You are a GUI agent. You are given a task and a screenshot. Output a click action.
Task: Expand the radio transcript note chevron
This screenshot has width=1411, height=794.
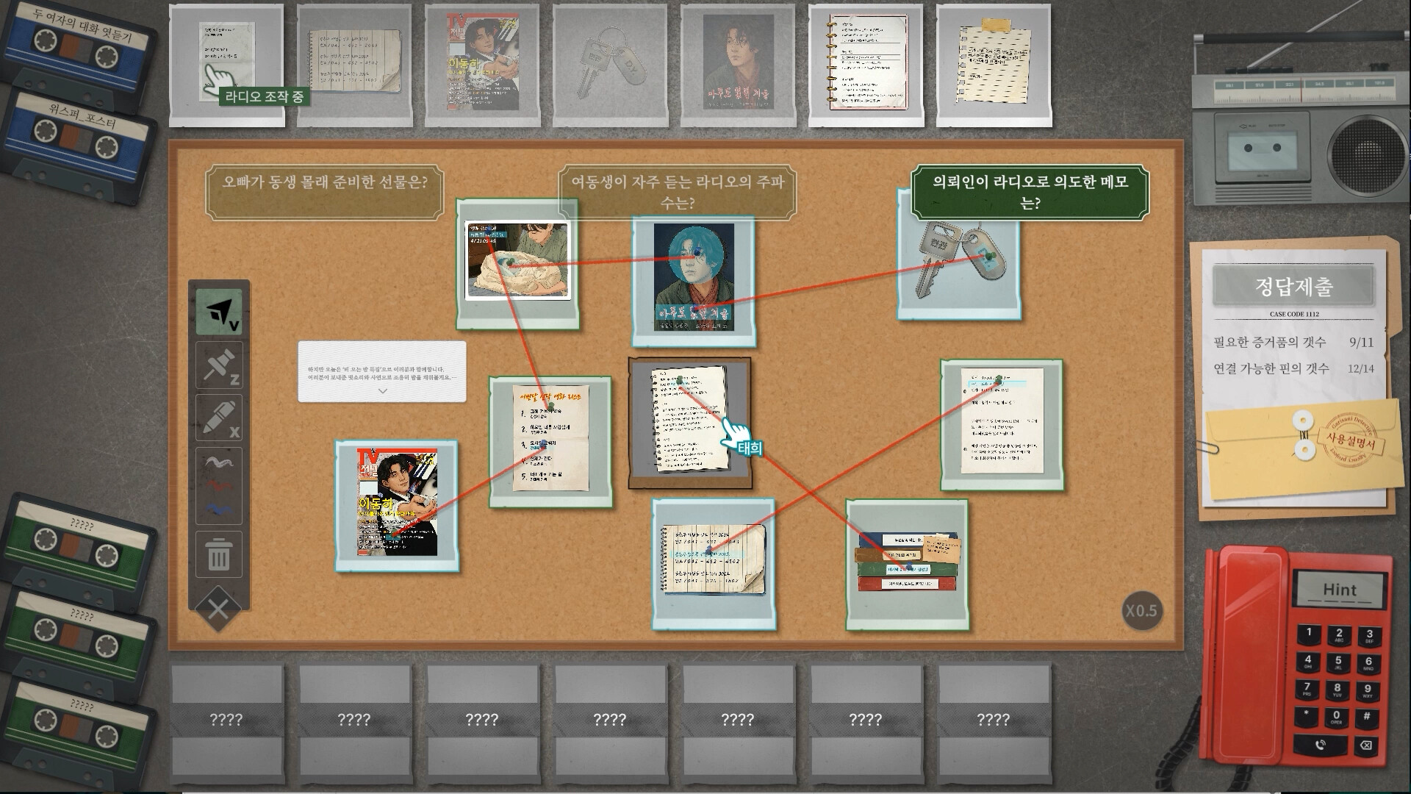point(382,391)
